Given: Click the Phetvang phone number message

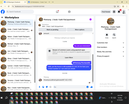Looking at the screenshot, I should tap(58, 80).
